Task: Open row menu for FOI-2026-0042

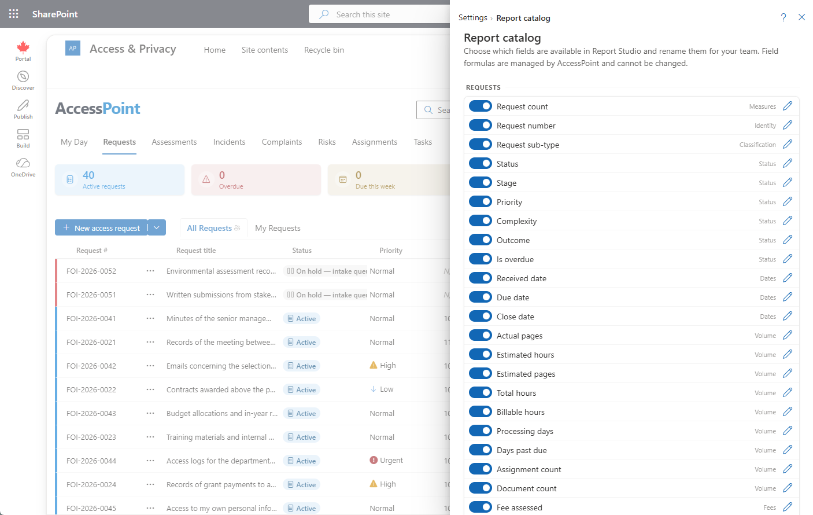Action: pyautogui.click(x=150, y=366)
